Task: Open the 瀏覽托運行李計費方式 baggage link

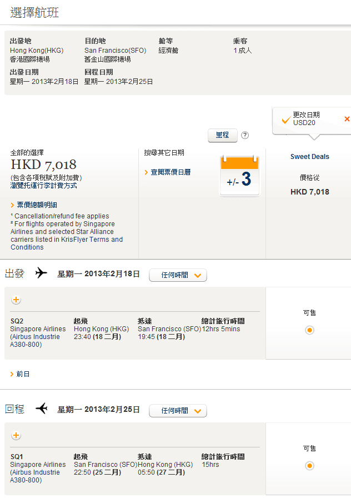Action: pyautogui.click(x=44, y=186)
